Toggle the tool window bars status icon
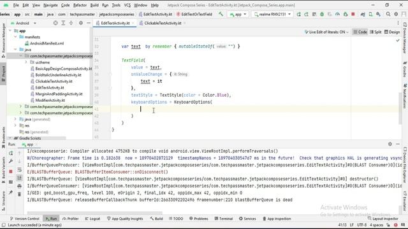Viewport: 408px width, 229px height. pyautogui.click(x=3, y=225)
